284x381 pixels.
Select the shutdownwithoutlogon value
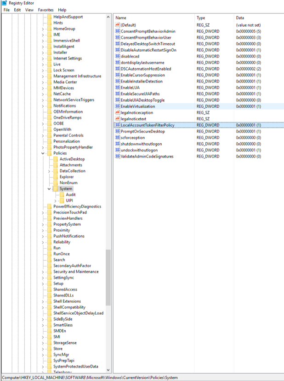tap(141, 144)
